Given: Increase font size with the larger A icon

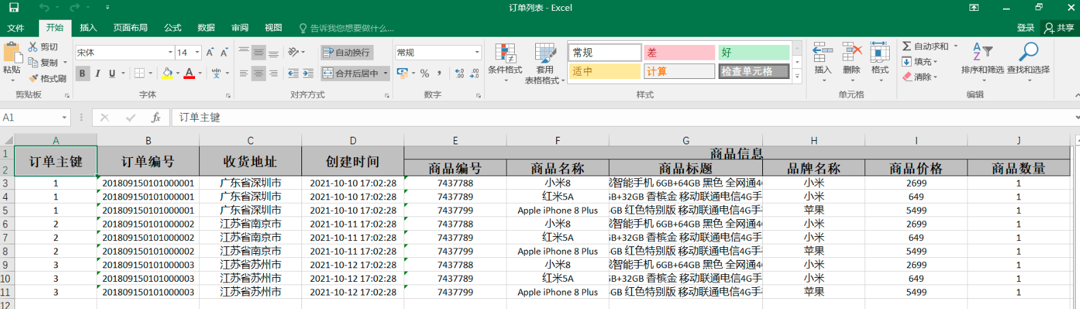Looking at the screenshot, I should tap(210, 52).
